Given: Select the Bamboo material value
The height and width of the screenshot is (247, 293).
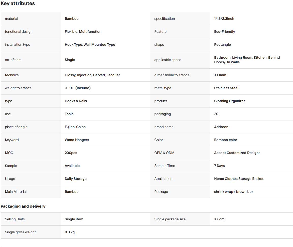Looking at the screenshot, I should tap(72, 19).
